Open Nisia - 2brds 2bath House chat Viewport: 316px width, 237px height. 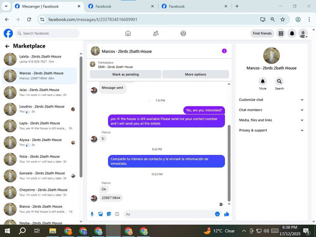click(39, 159)
